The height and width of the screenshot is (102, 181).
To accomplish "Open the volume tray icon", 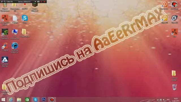I will [163, 100].
